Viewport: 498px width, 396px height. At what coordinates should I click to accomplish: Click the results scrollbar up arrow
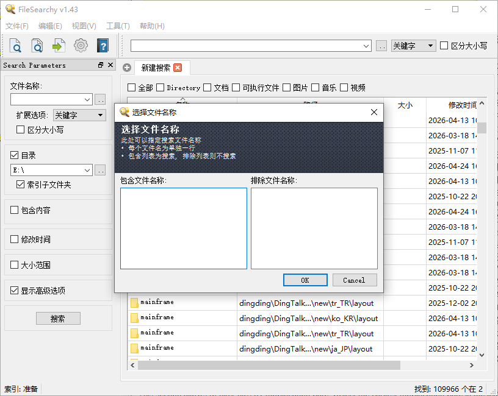(x=482, y=104)
